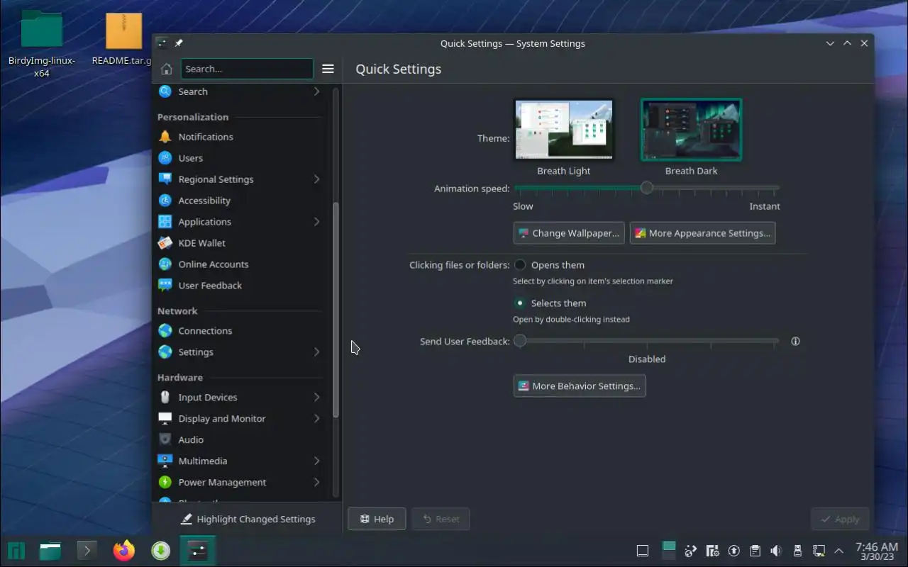This screenshot has height=567, width=908.
Task: Open the virtual desktop pager
Action: point(668,551)
